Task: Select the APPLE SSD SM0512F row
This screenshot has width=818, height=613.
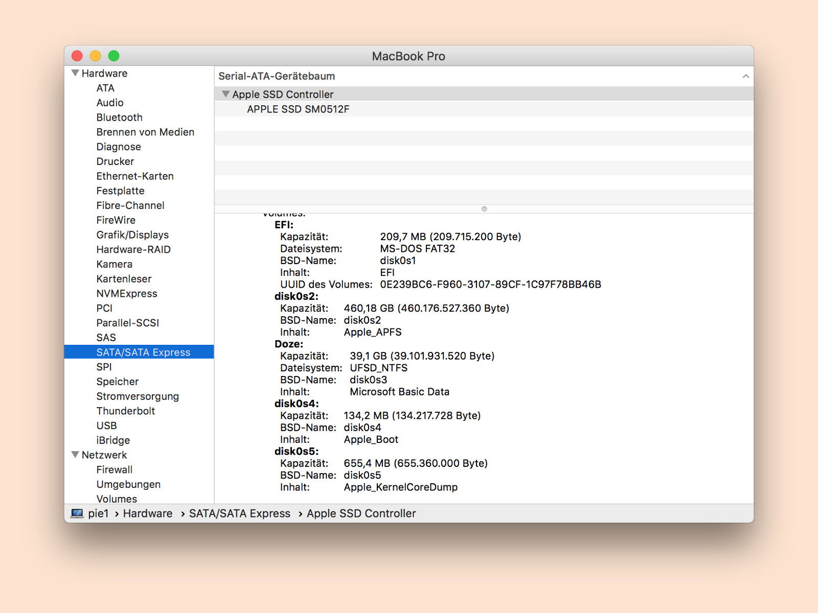Action: point(484,109)
